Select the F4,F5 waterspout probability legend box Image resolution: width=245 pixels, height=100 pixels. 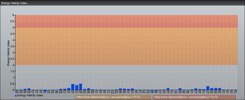[194, 97]
